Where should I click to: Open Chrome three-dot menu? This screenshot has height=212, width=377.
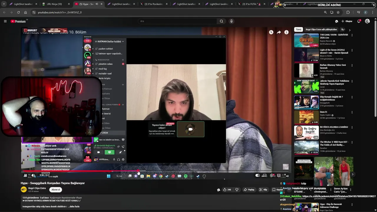point(373,12)
